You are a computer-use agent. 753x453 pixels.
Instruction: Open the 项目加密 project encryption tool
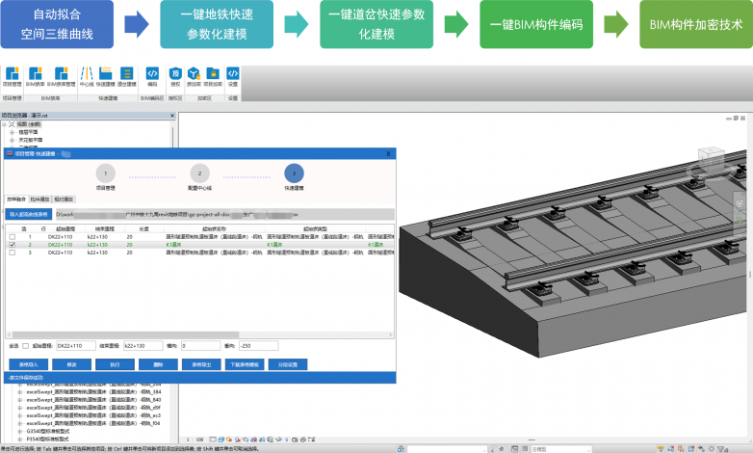pos(211,76)
